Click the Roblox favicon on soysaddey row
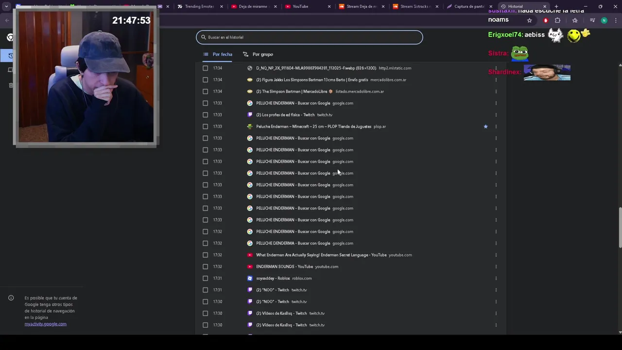 pyautogui.click(x=250, y=278)
